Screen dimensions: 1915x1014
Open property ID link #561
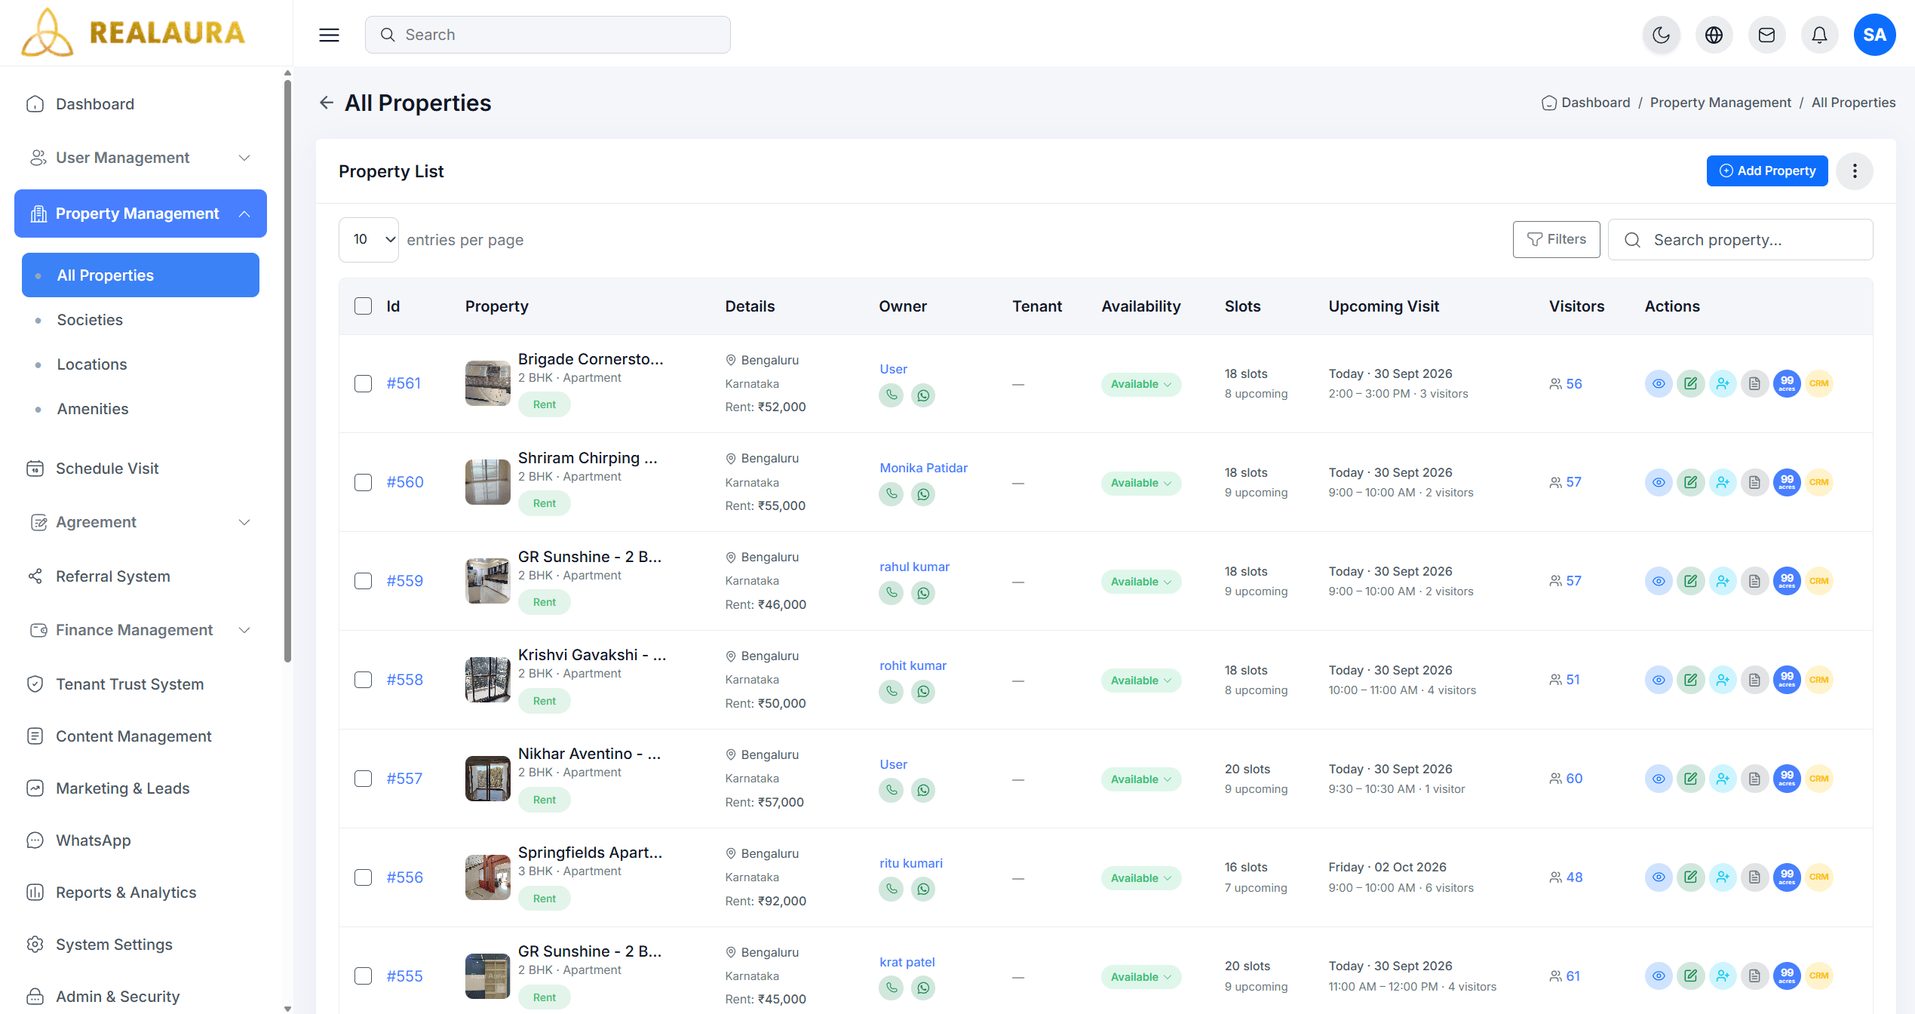pyautogui.click(x=404, y=383)
